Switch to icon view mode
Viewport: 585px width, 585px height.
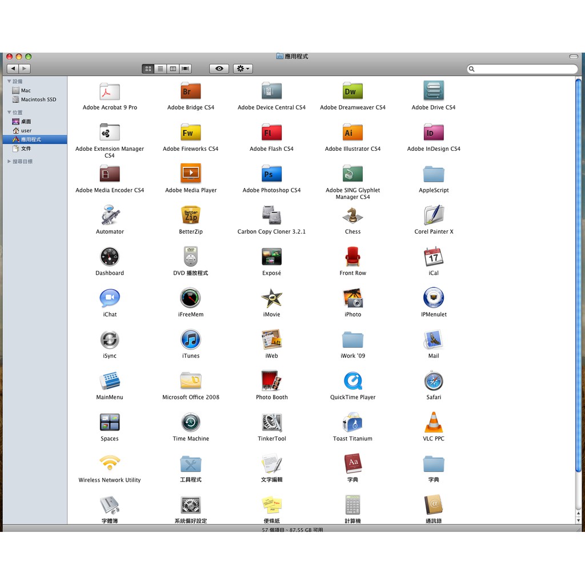tap(148, 69)
